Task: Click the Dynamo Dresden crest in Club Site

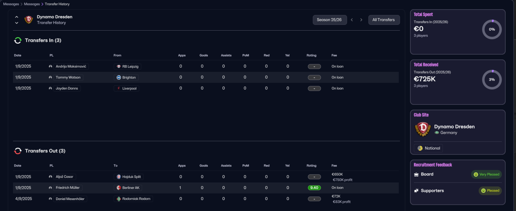Action: point(422,130)
